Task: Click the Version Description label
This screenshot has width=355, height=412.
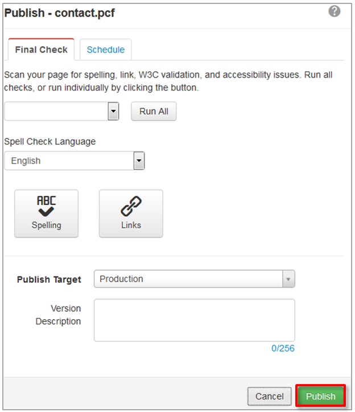Action: click(58, 315)
